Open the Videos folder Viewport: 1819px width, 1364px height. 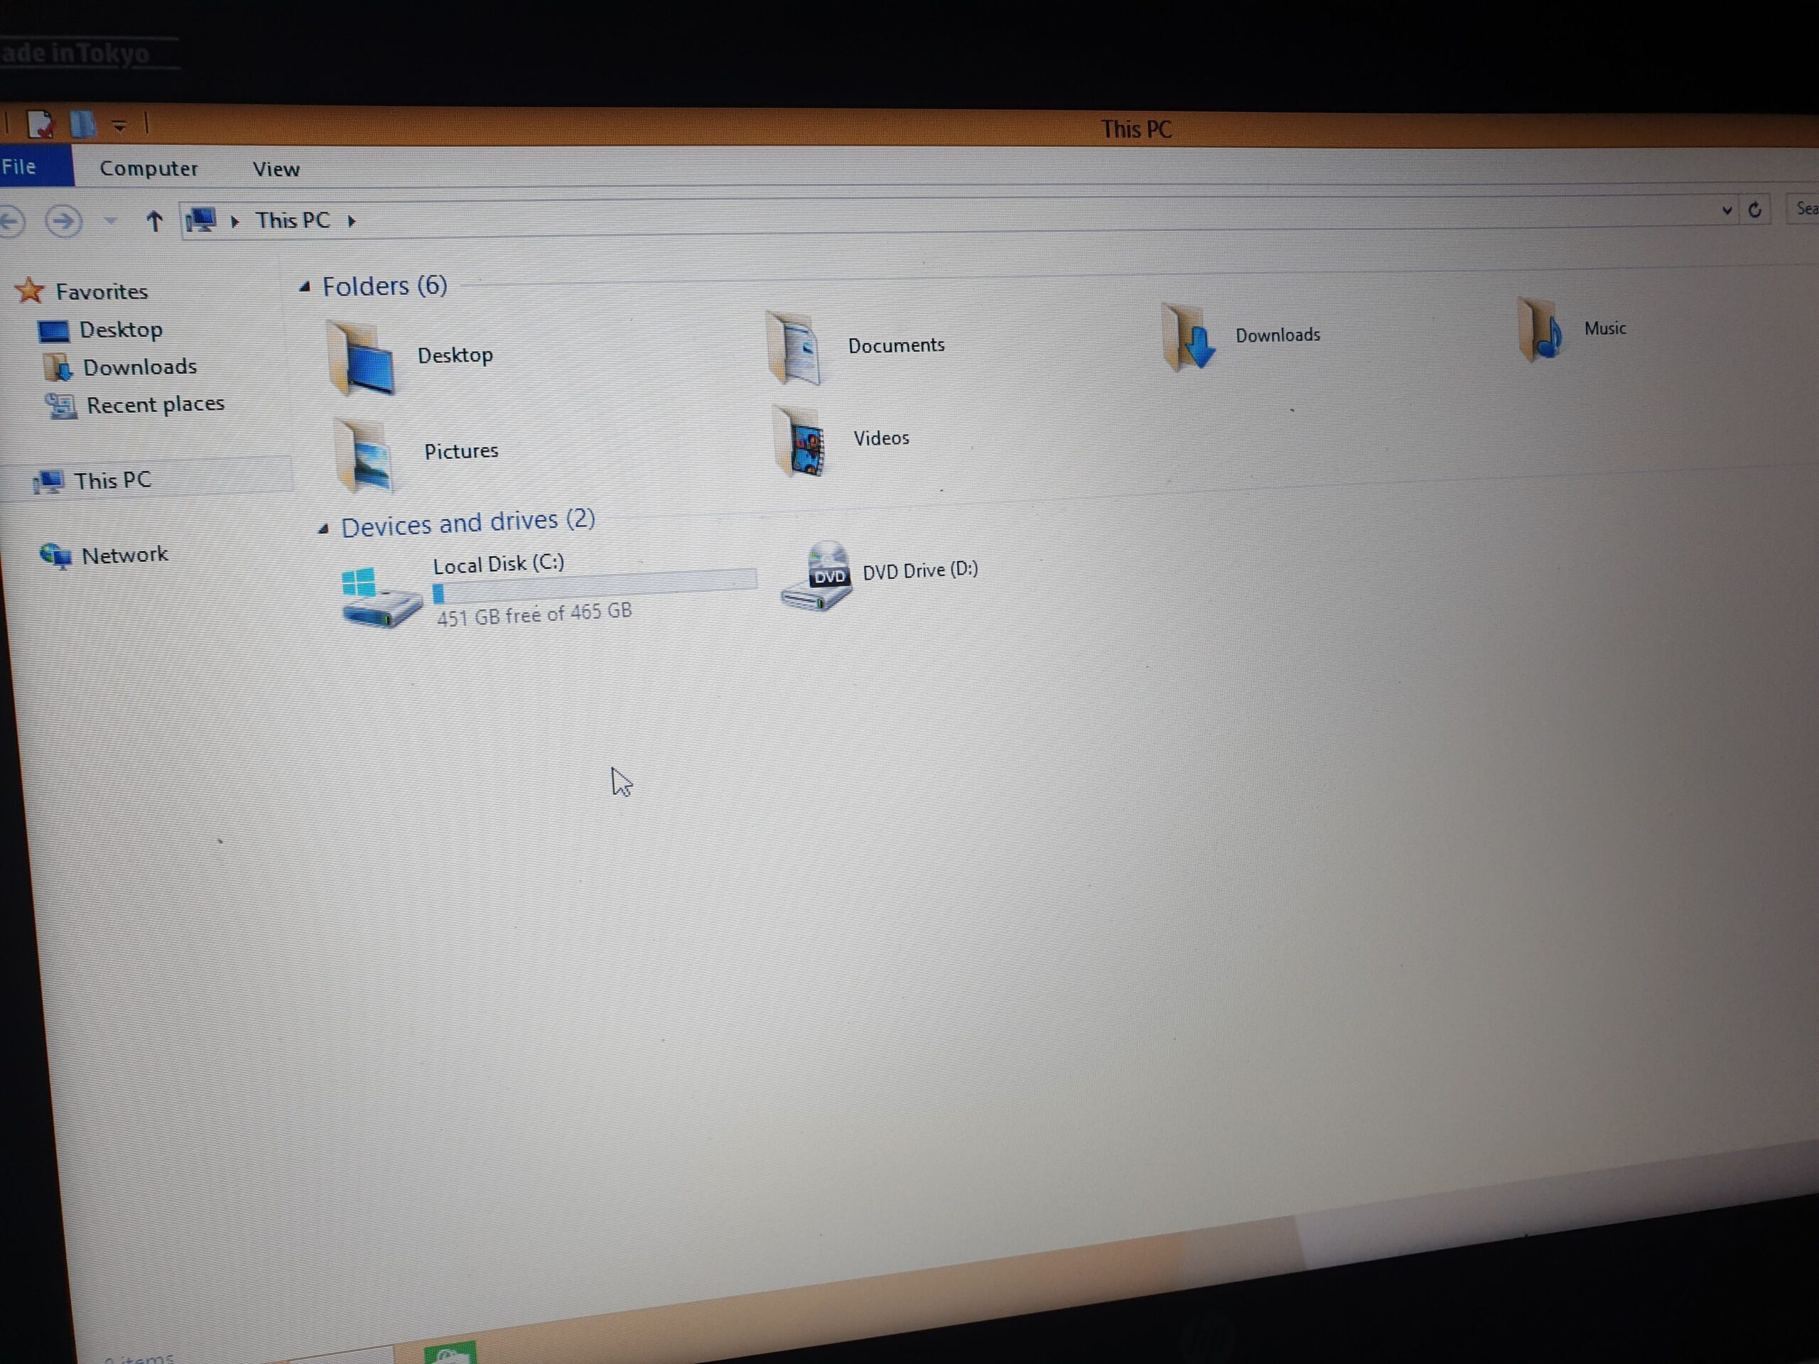click(x=880, y=438)
